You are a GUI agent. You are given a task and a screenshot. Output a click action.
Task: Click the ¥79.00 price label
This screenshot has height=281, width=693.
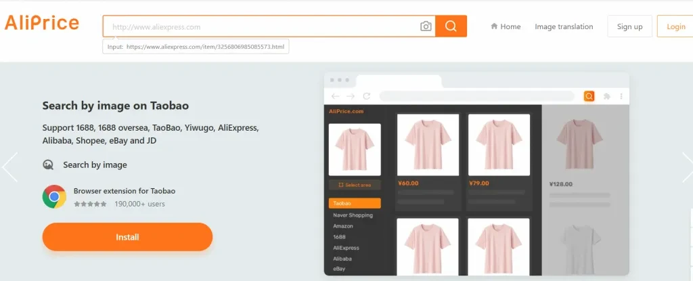[479, 183]
